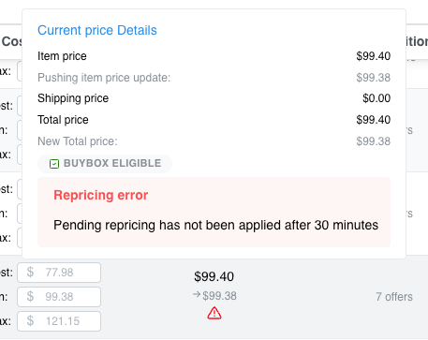Image resolution: width=428 pixels, height=340 pixels.
Task: Click the dollar sign in the cost field
Action: point(30,273)
